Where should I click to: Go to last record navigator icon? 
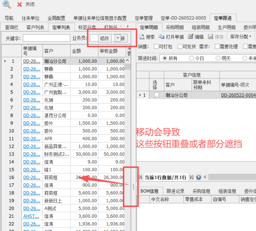[x=192, y=177]
